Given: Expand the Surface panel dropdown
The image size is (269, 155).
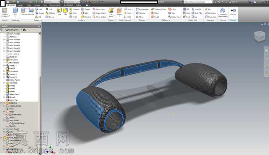Looking at the screenshot, I should coord(166,20).
